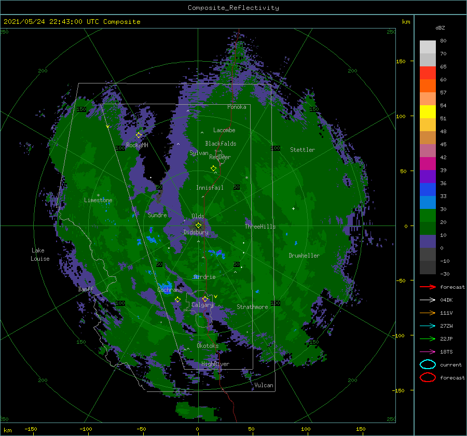Viewport: 467px width, 436px height.
Task: Click the yellow radar marker at Olds
Action: tap(198, 226)
